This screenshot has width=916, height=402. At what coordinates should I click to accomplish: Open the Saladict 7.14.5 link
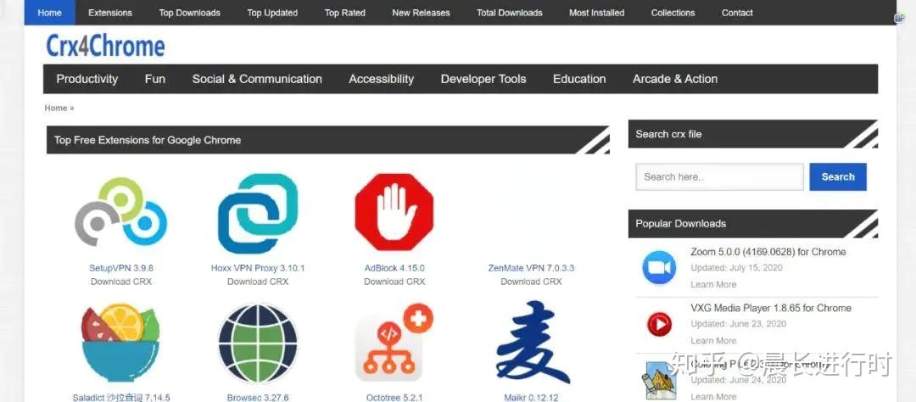tap(121, 397)
